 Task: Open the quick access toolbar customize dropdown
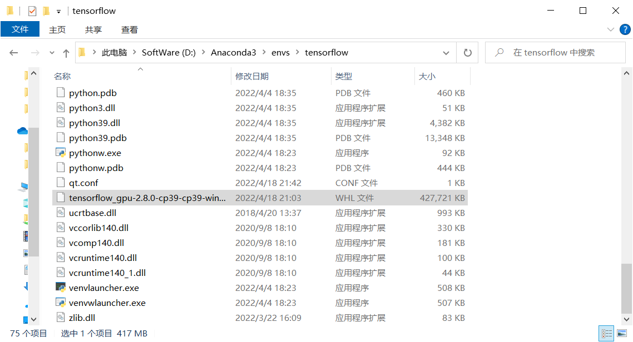click(58, 11)
